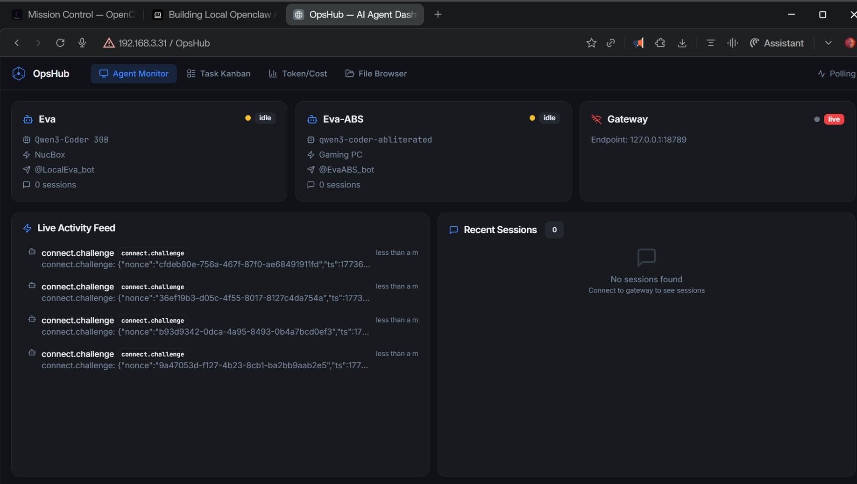Click the @EvaABS_bot link

pyautogui.click(x=346, y=170)
